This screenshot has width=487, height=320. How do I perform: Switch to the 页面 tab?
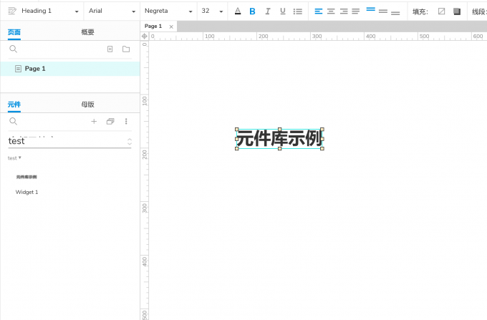(x=14, y=32)
